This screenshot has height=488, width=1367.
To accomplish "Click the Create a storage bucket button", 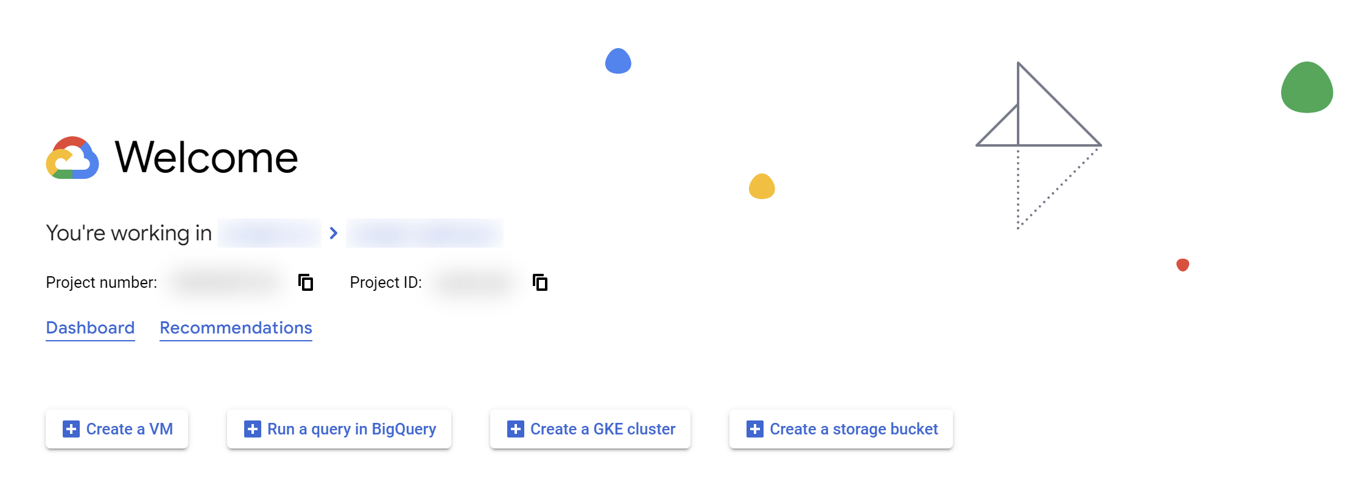I will (x=841, y=428).
